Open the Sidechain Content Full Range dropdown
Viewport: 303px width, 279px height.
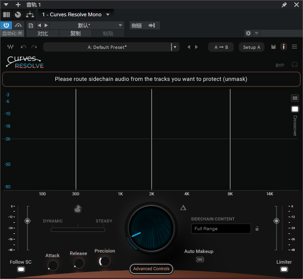(221, 229)
